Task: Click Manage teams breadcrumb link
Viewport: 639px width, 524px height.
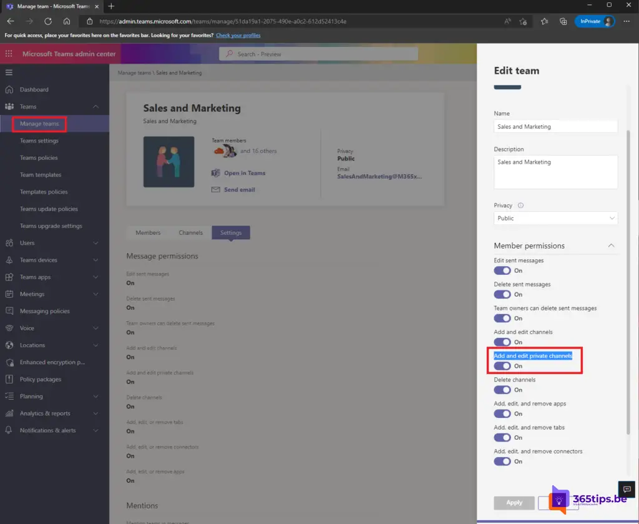Action: pos(134,73)
